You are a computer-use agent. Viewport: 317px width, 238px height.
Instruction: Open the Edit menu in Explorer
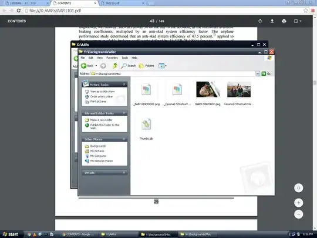(91, 58)
